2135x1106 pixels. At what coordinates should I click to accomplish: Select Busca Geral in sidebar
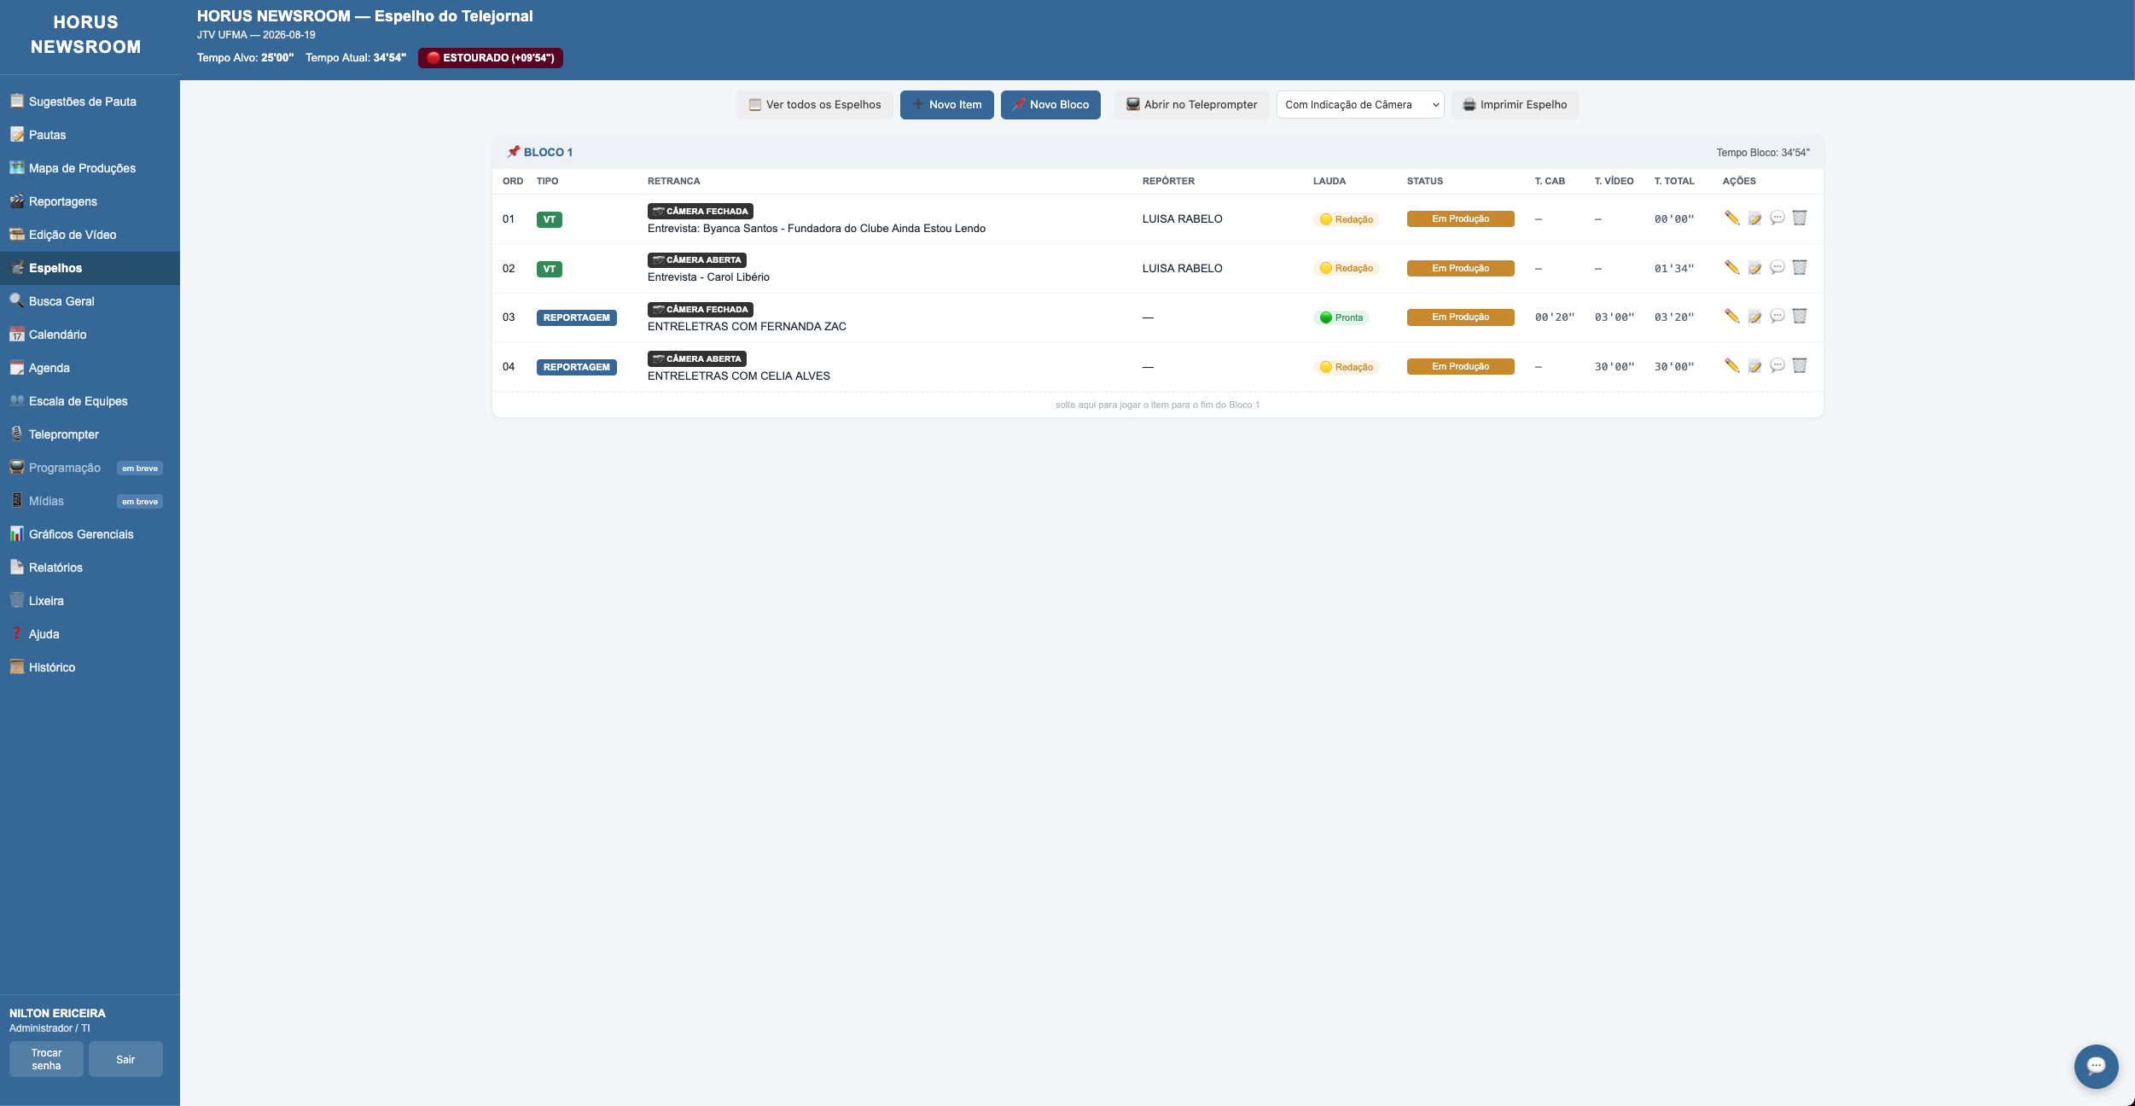click(x=90, y=301)
